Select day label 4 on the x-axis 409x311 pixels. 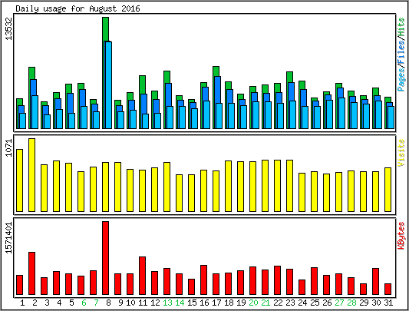pyautogui.click(x=59, y=303)
